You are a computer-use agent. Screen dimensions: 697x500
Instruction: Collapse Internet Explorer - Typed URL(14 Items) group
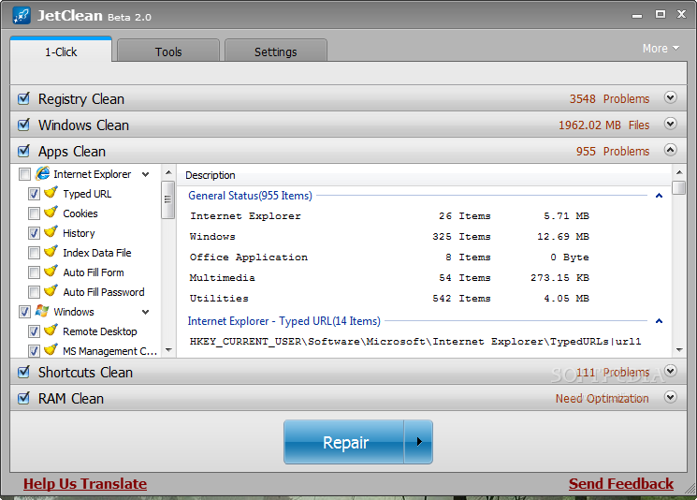pyautogui.click(x=660, y=321)
